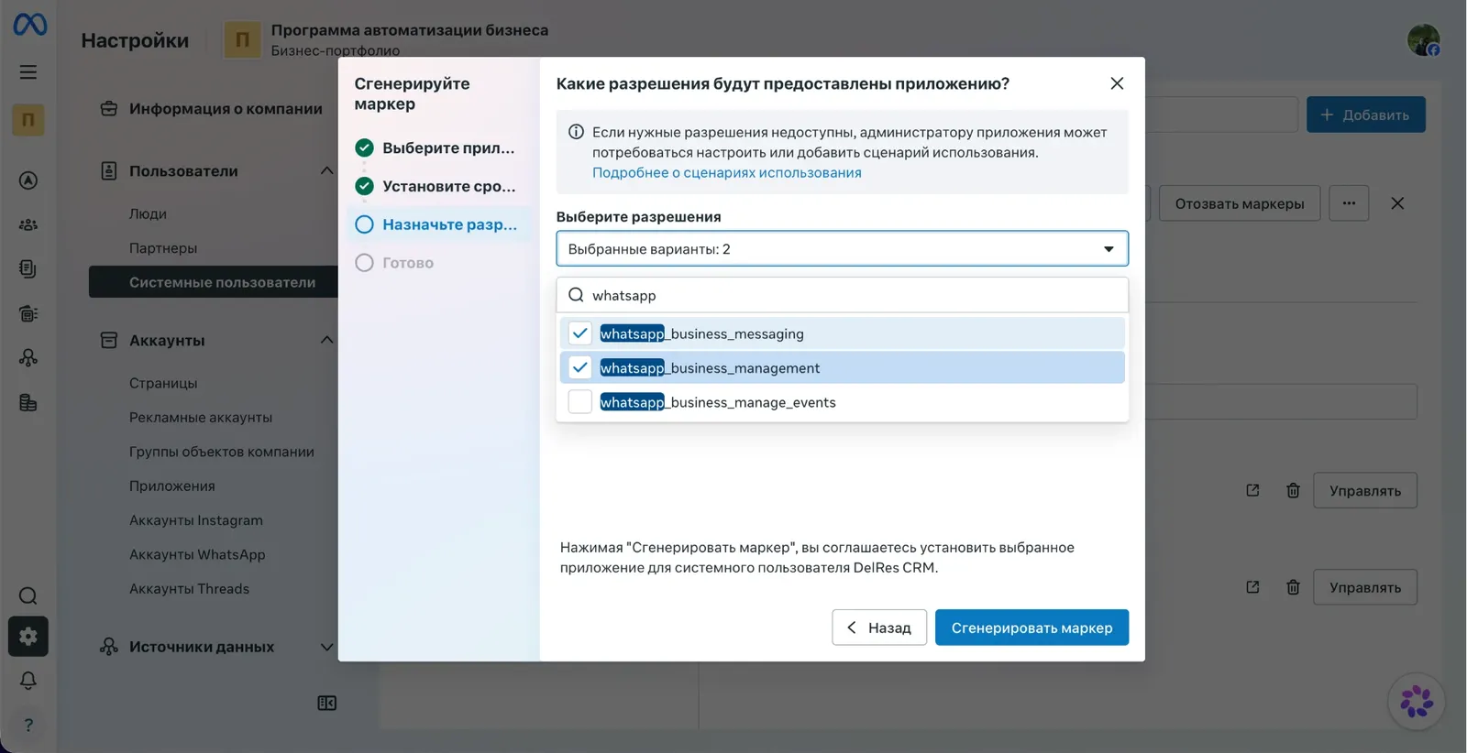
Task: Open Рекламные аккаунты in sidebar
Action: (x=201, y=417)
